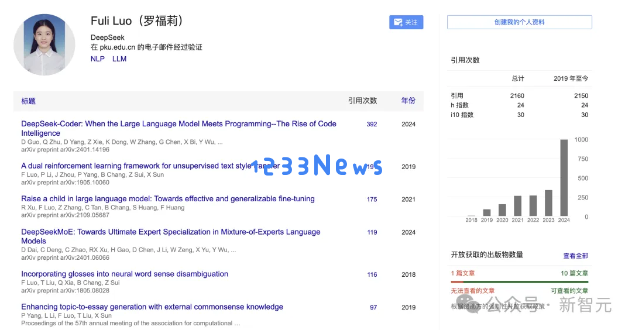
Task: Click 无法查看的文章 label
Action: [x=472, y=291]
